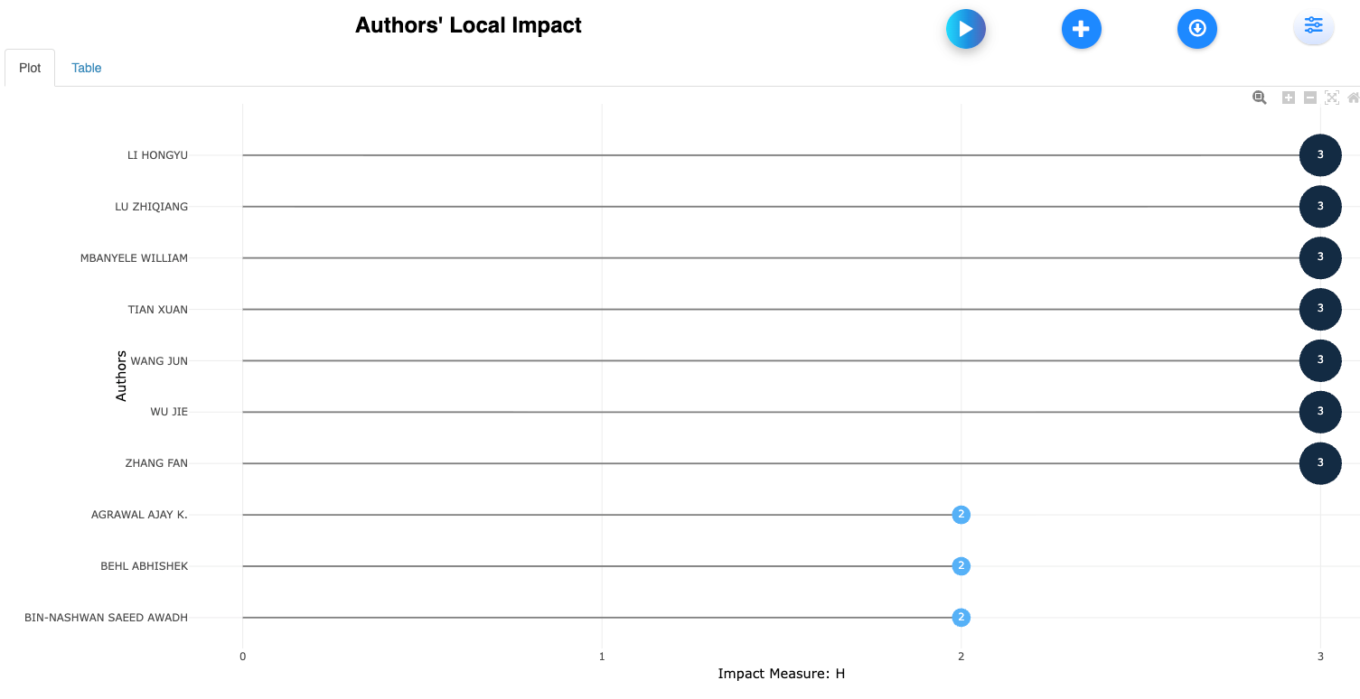
Task: Click the MBANYELE WILLIAM author label
Action: point(134,258)
